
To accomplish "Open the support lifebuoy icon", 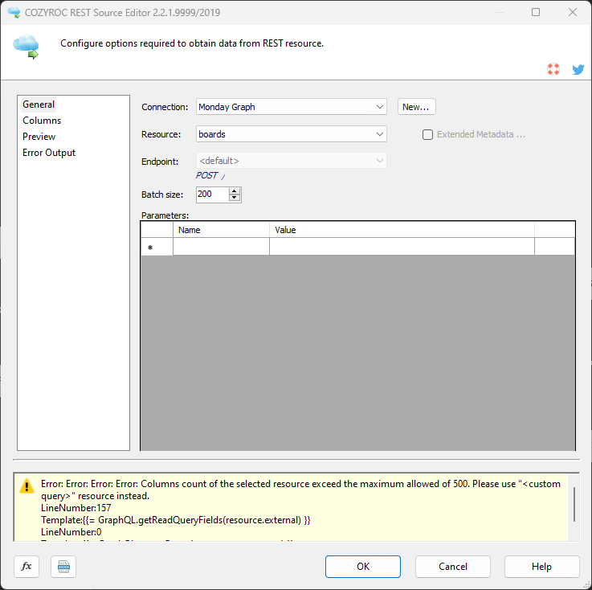I will pyautogui.click(x=553, y=69).
